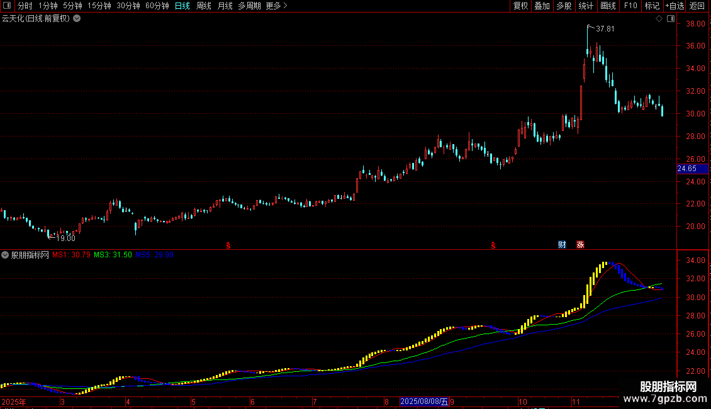Add stock with +自选 button
This screenshot has height=409, width=711.
click(675, 6)
